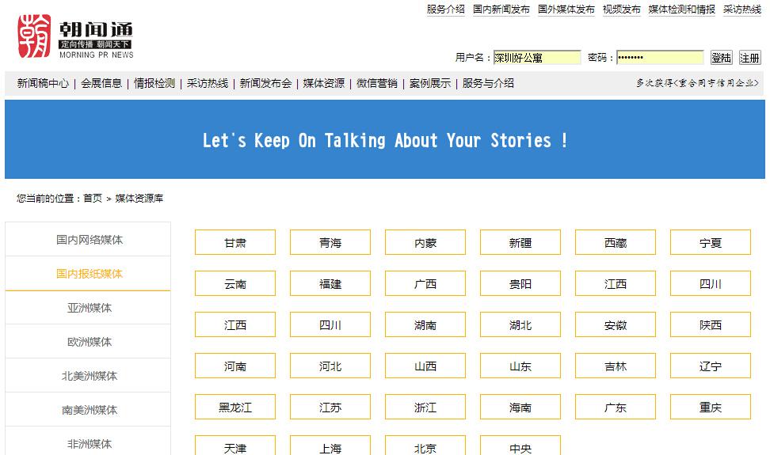Click the 登陆 login button

pos(721,58)
